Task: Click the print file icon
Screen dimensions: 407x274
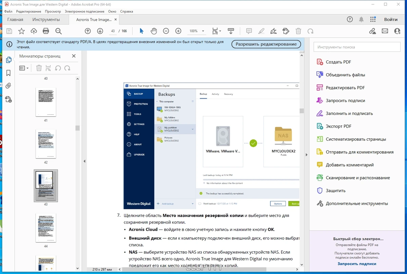Action: click(x=46, y=31)
